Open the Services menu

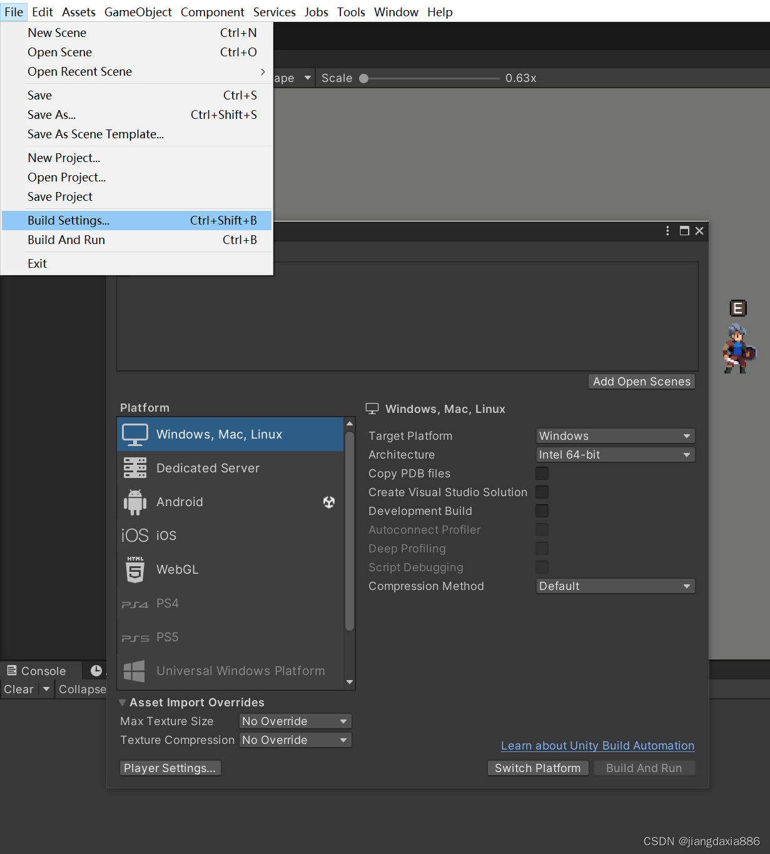tap(275, 12)
